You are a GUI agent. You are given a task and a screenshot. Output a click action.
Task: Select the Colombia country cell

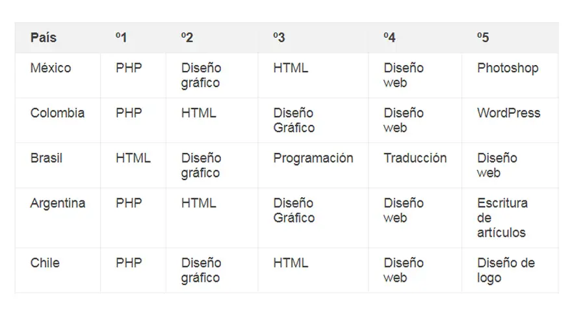point(57,113)
